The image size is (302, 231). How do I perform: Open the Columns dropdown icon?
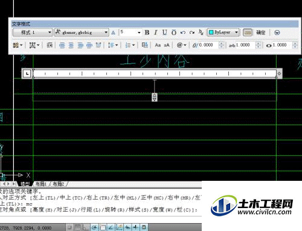[18, 45]
